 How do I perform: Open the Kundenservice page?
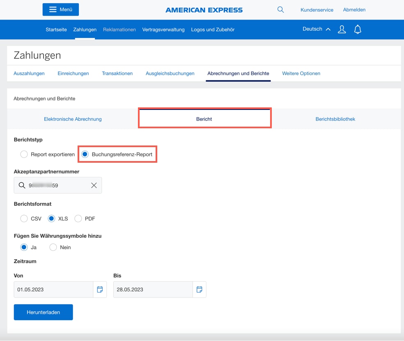coord(317,9)
